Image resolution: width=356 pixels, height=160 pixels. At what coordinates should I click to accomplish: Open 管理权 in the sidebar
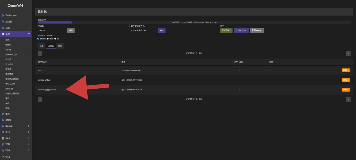tap(8, 45)
